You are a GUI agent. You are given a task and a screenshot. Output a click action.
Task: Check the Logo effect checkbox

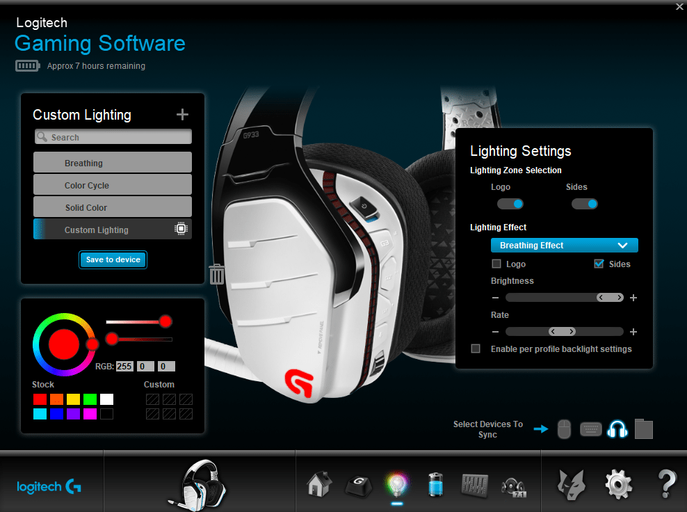[x=496, y=264]
